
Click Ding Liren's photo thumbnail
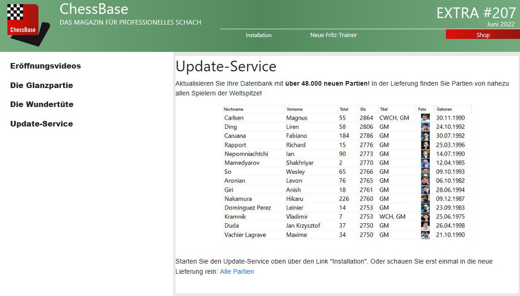click(425, 127)
